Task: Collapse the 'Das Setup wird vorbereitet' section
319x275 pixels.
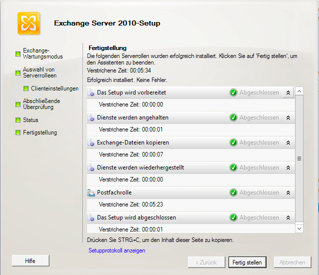Action: coord(288,93)
